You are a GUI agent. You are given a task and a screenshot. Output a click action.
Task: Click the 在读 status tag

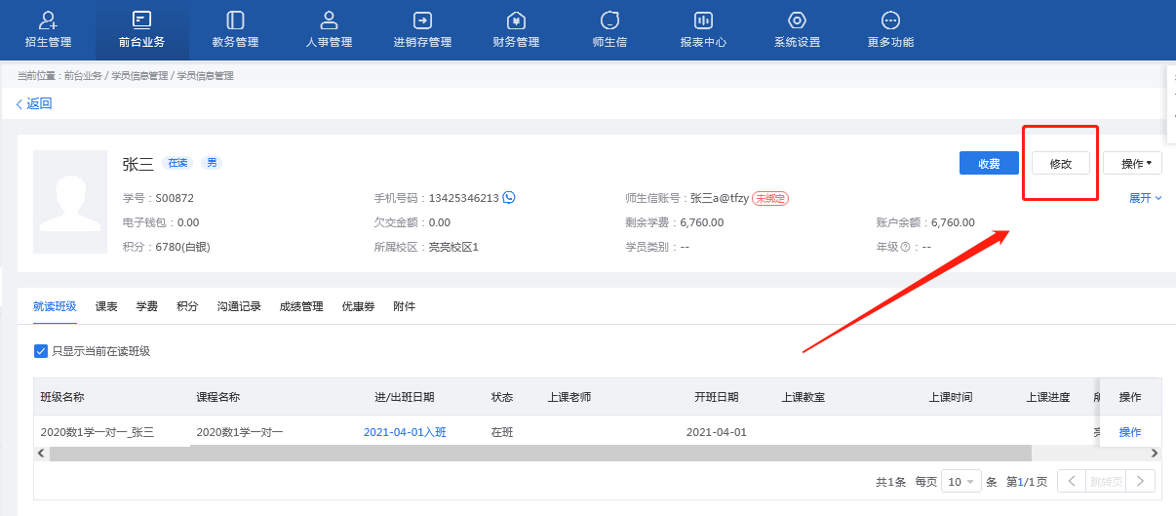click(x=177, y=163)
